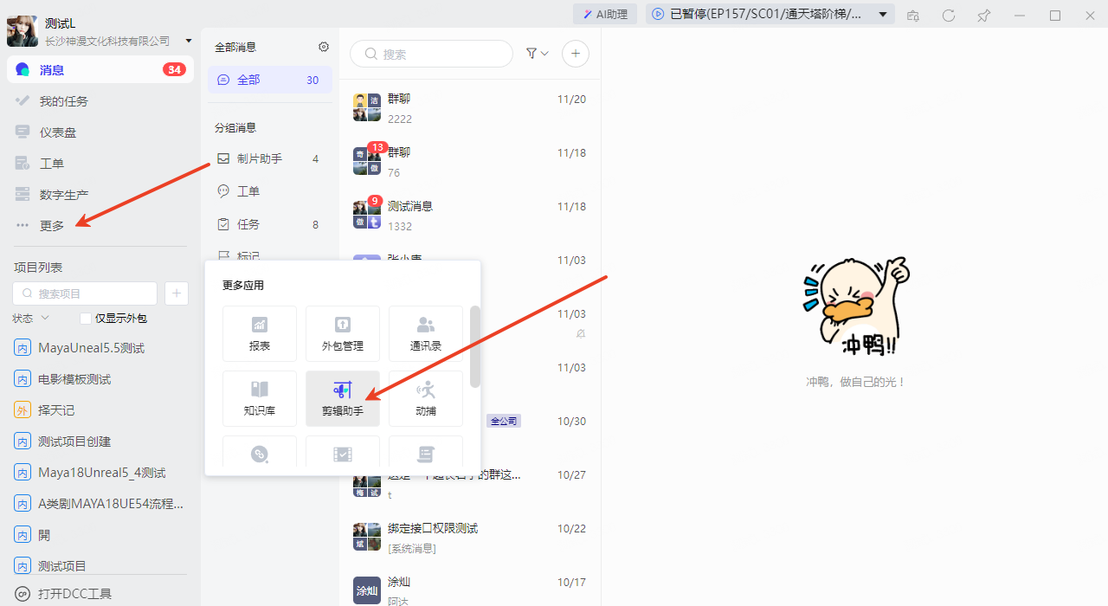
Task: Open the 通讯录 contacts app tile
Action: tap(426, 333)
